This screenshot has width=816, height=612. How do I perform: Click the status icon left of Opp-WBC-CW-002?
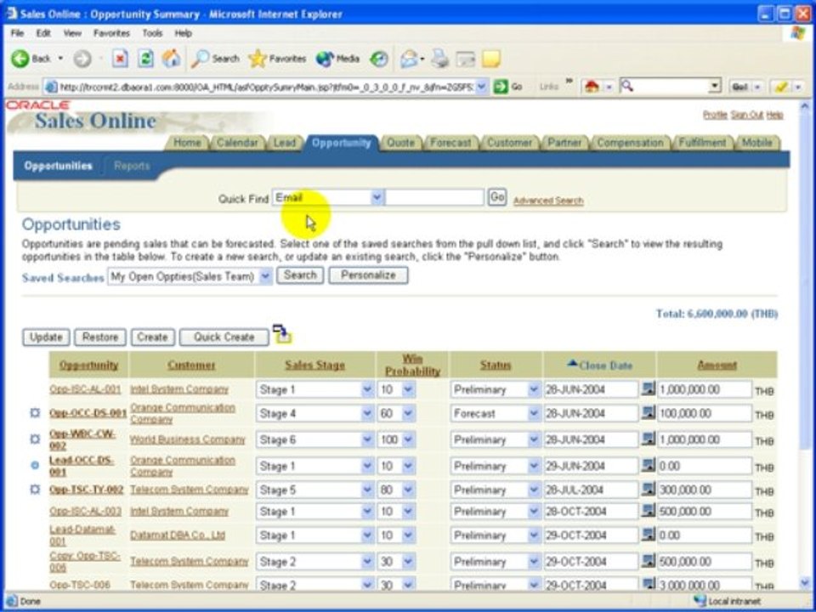[x=35, y=439]
